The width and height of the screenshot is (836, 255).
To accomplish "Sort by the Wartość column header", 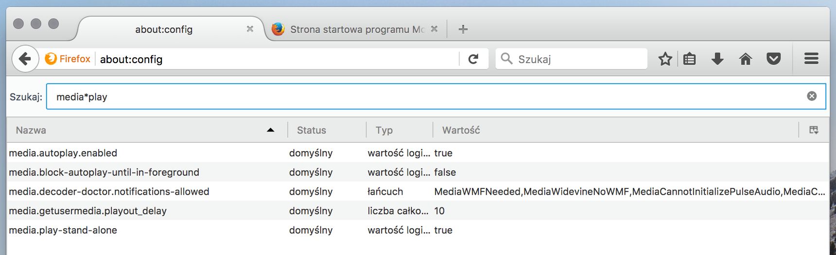I will [616, 130].
